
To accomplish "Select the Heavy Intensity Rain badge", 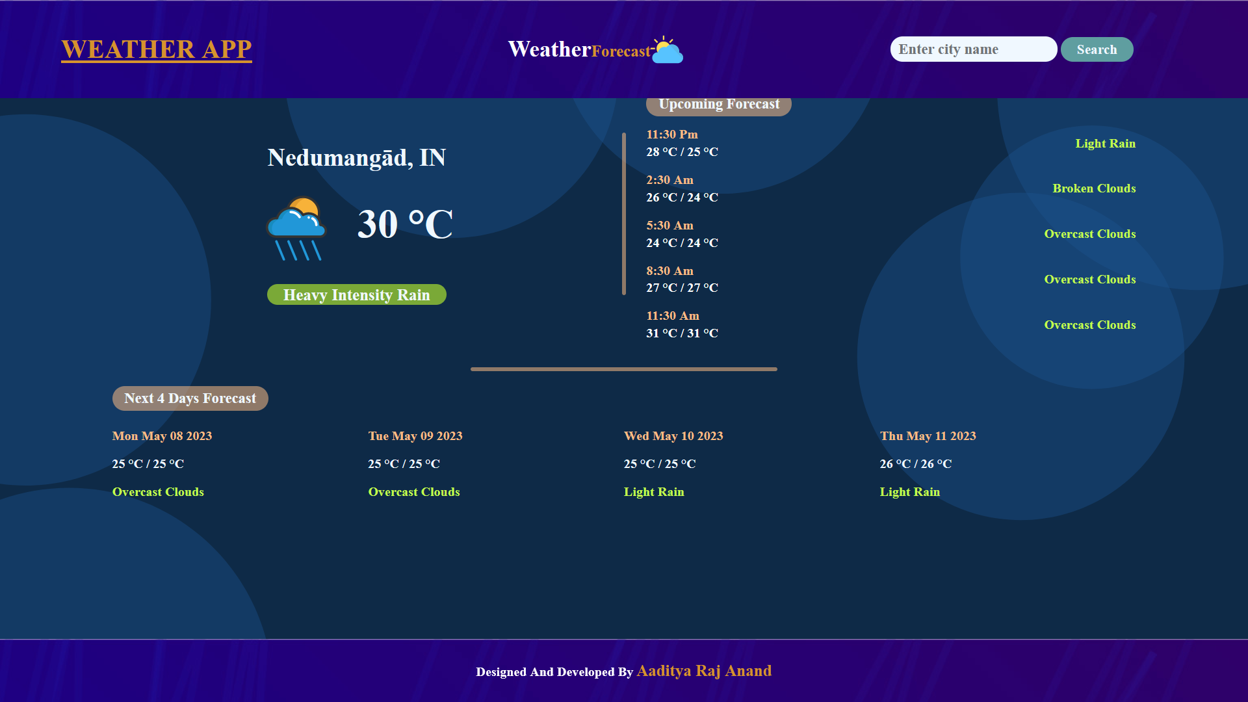I will (356, 294).
